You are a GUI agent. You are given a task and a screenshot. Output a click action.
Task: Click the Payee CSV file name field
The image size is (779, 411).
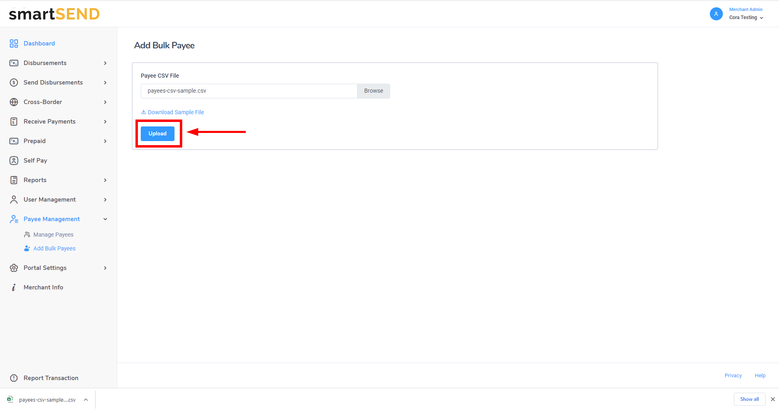click(x=249, y=91)
